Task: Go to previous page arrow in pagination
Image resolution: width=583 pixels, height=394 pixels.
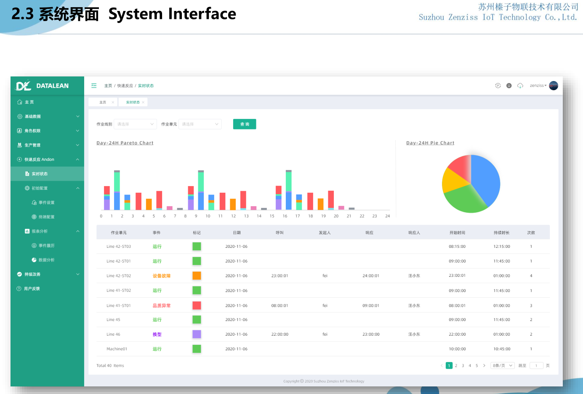Action: click(442, 365)
